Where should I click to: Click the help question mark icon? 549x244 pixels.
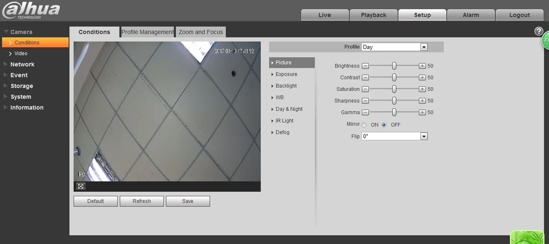pos(539,31)
